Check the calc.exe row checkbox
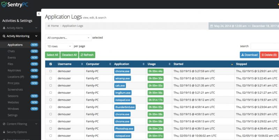 pyautogui.click(x=51, y=85)
